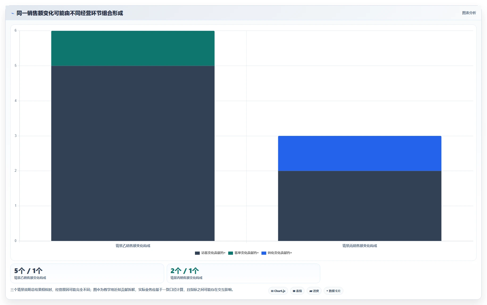Click the footnote text beginning 三个情景说明
Screen dimensions: 487x305
(x=122, y=290)
